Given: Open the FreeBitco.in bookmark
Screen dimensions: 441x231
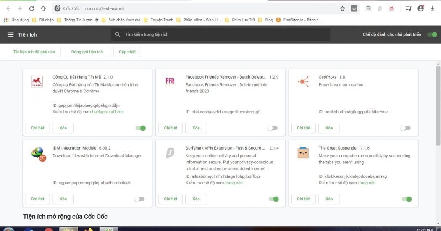Looking at the screenshot, I should click(x=299, y=20).
